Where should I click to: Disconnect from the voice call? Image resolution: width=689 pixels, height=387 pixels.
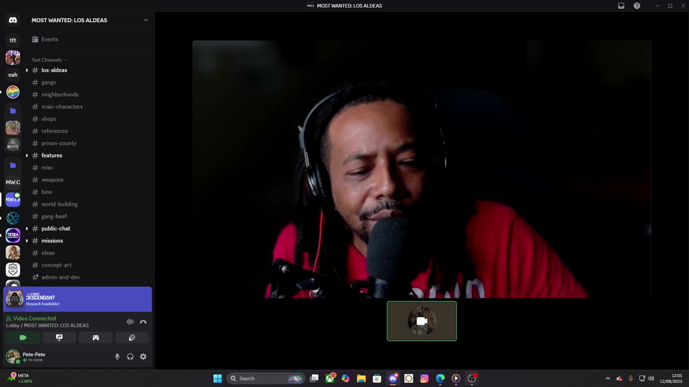143,321
